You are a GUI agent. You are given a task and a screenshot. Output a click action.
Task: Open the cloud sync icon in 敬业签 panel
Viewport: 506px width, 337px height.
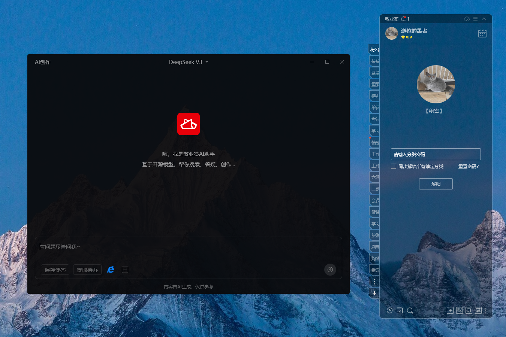pos(467,18)
